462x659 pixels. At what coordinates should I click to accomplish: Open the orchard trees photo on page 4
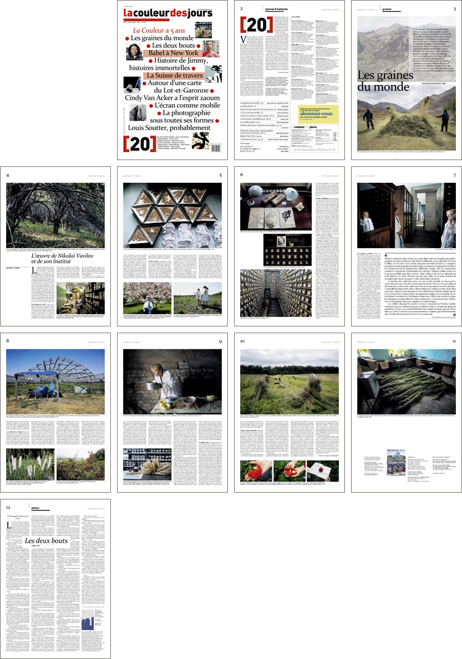tap(55, 215)
